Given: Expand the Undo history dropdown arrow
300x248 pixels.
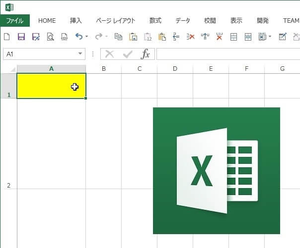Looking at the screenshot, I should click(86, 37).
